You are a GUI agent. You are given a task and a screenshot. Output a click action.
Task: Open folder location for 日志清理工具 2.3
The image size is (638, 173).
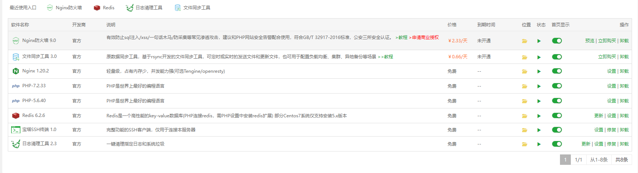(524, 144)
